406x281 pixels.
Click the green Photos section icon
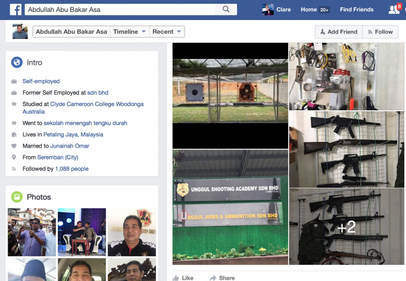(17, 197)
